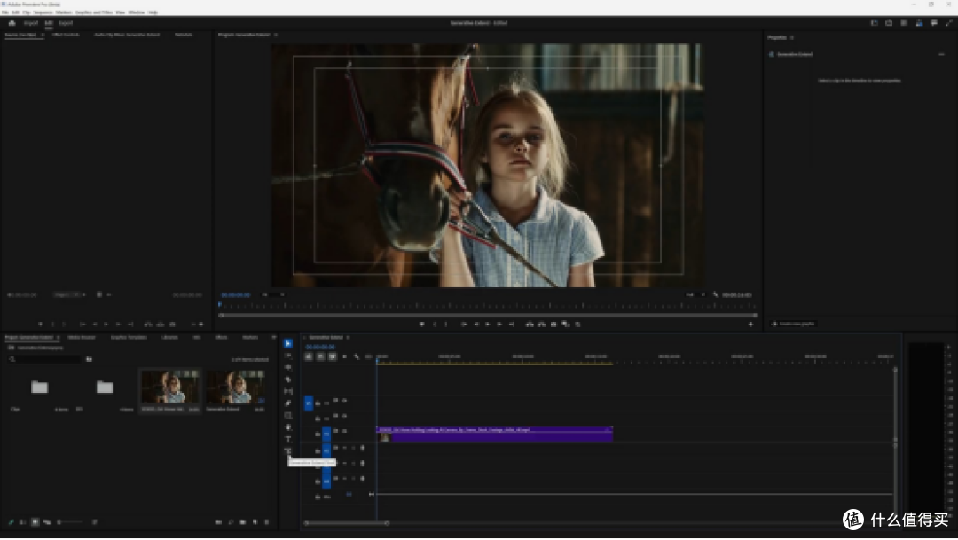Click the wrench settings icon in Program Monitor
This screenshot has height=540, width=958.
click(x=716, y=294)
